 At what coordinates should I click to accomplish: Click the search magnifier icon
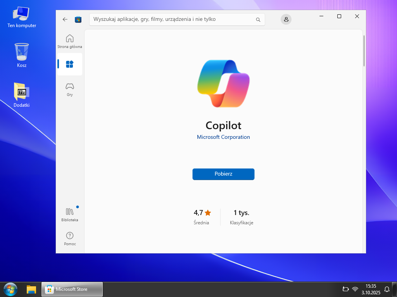pos(258,19)
